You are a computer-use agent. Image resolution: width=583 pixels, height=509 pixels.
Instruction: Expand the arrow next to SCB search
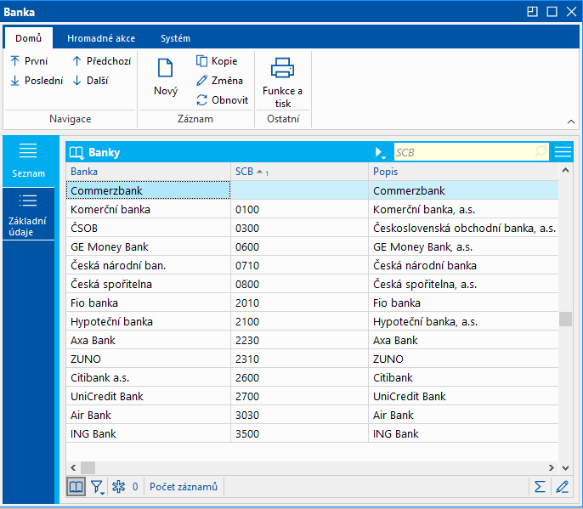click(380, 152)
